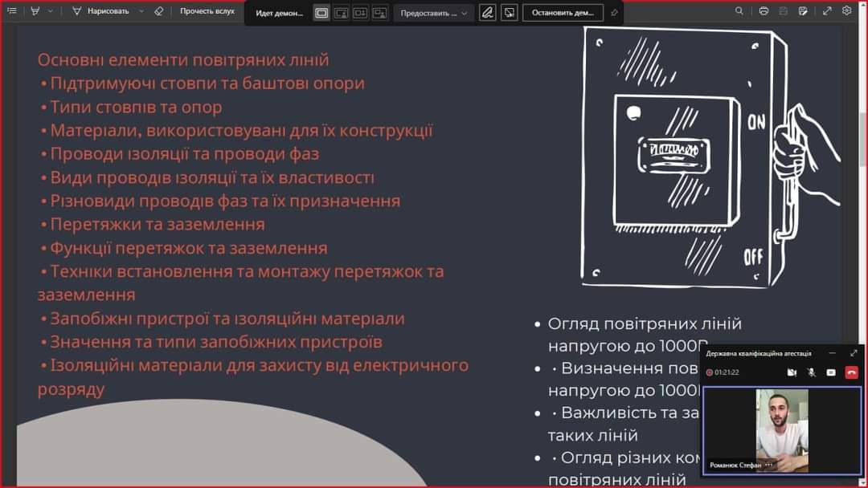Open the table of contents panel
This screenshot has height=488, width=868.
(x=11, y=10)
